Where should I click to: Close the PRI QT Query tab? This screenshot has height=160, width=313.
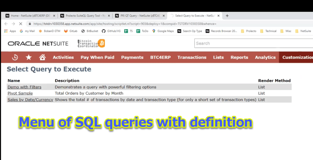164,16
